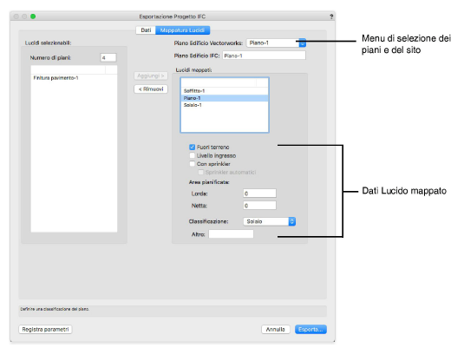Click the Altro text field
This screenshot has width=464, height=348.
tap(231, 234)
